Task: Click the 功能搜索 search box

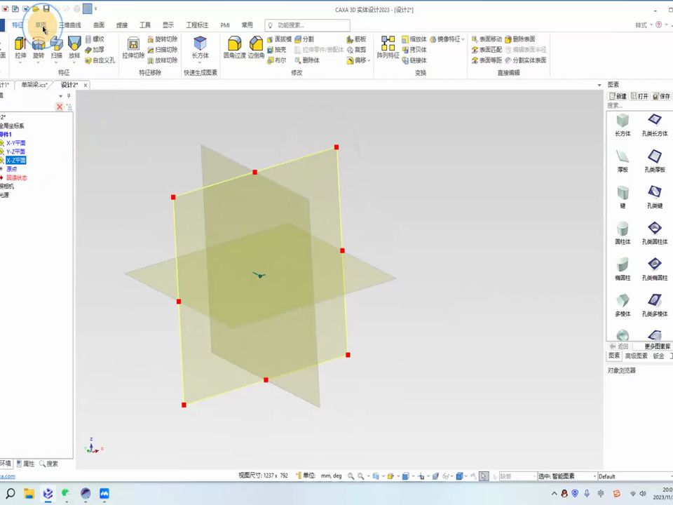Action: pos(306,25)
